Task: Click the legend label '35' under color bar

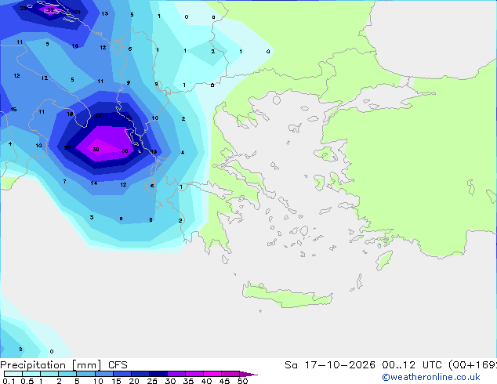Action: pos(188,381)
